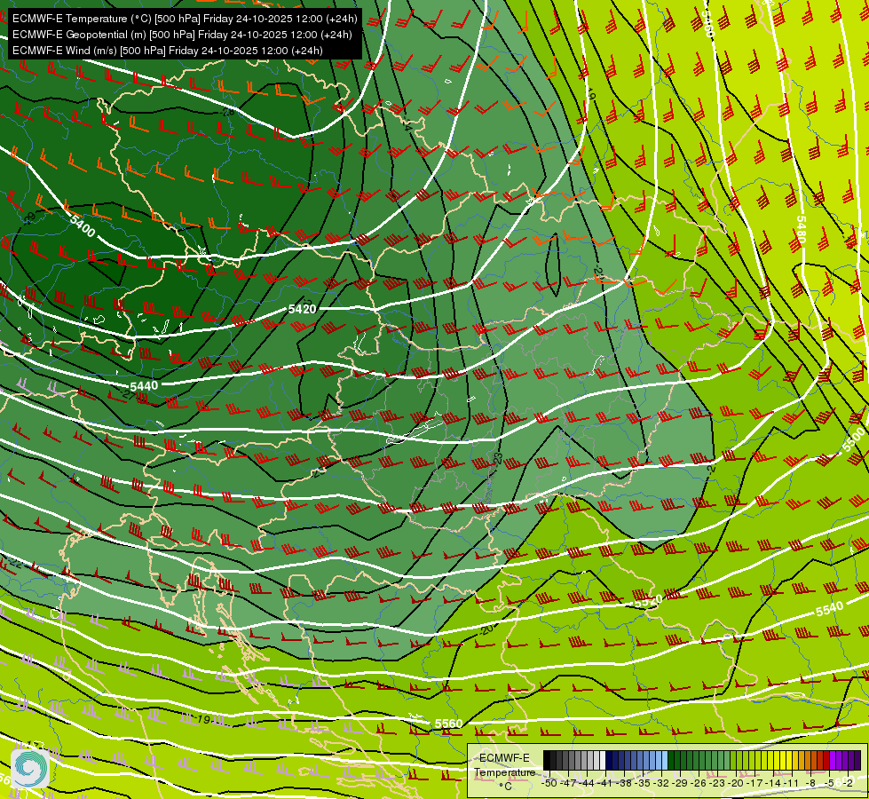The image size is (869, 799).
Task: Click the 5480 geopotential contour label
Action: [801, 230]
